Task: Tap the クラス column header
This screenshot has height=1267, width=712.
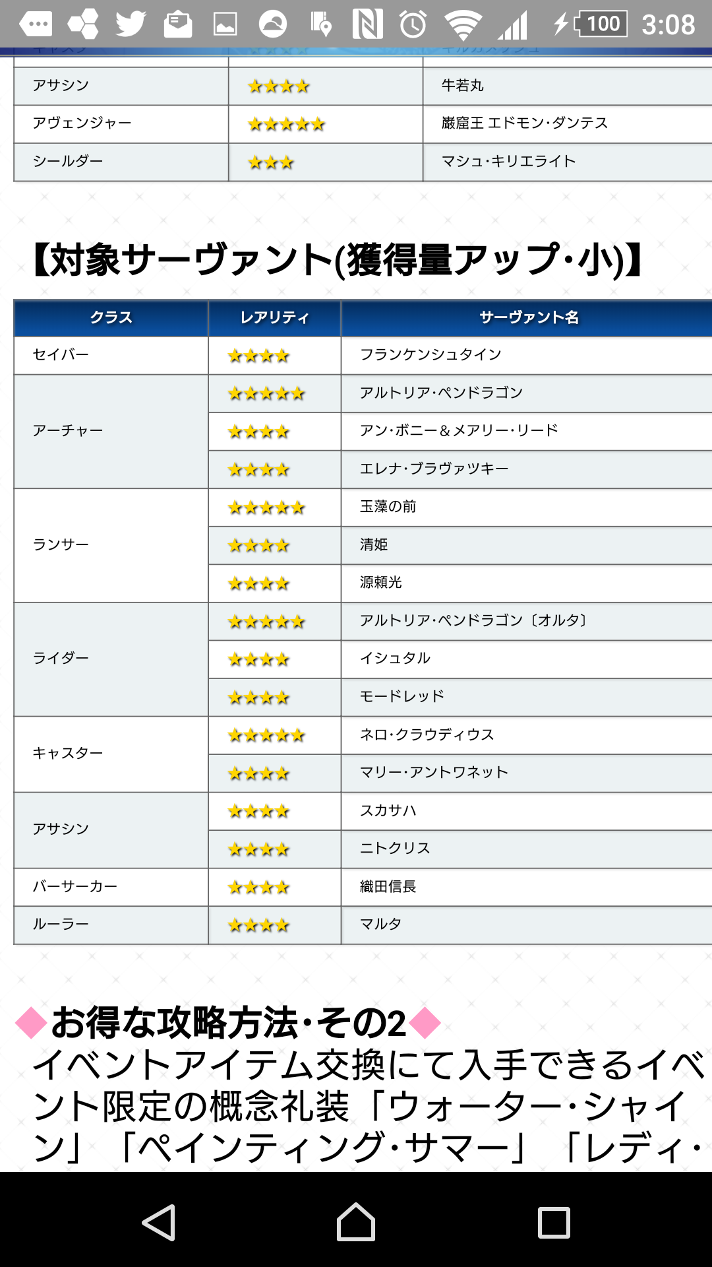Action: [x=111, y=318]
